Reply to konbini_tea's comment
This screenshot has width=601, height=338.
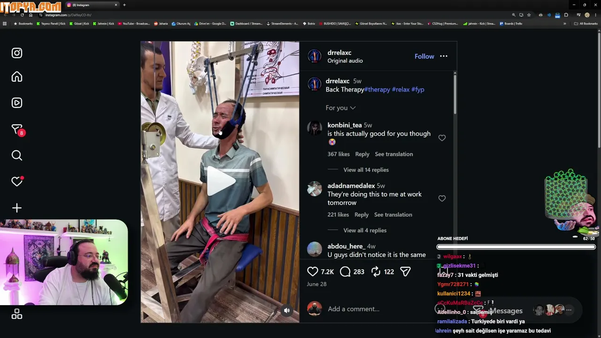(x=362, y=154)
